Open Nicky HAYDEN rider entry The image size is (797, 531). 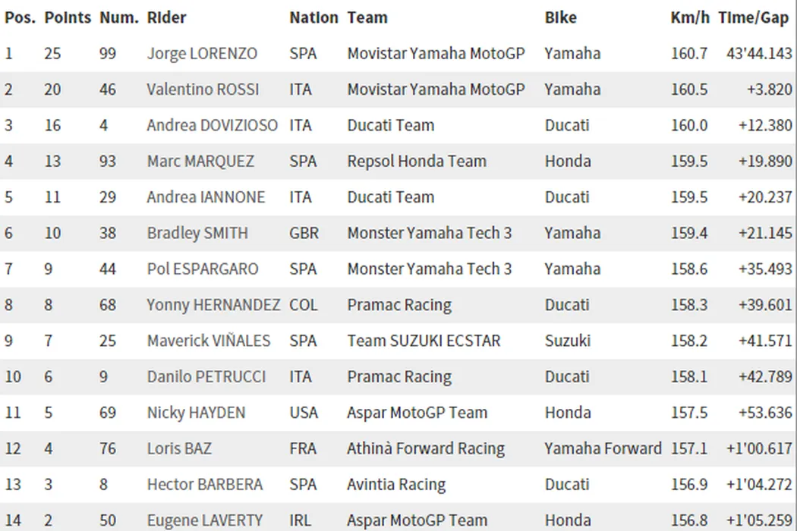[196, 413]
